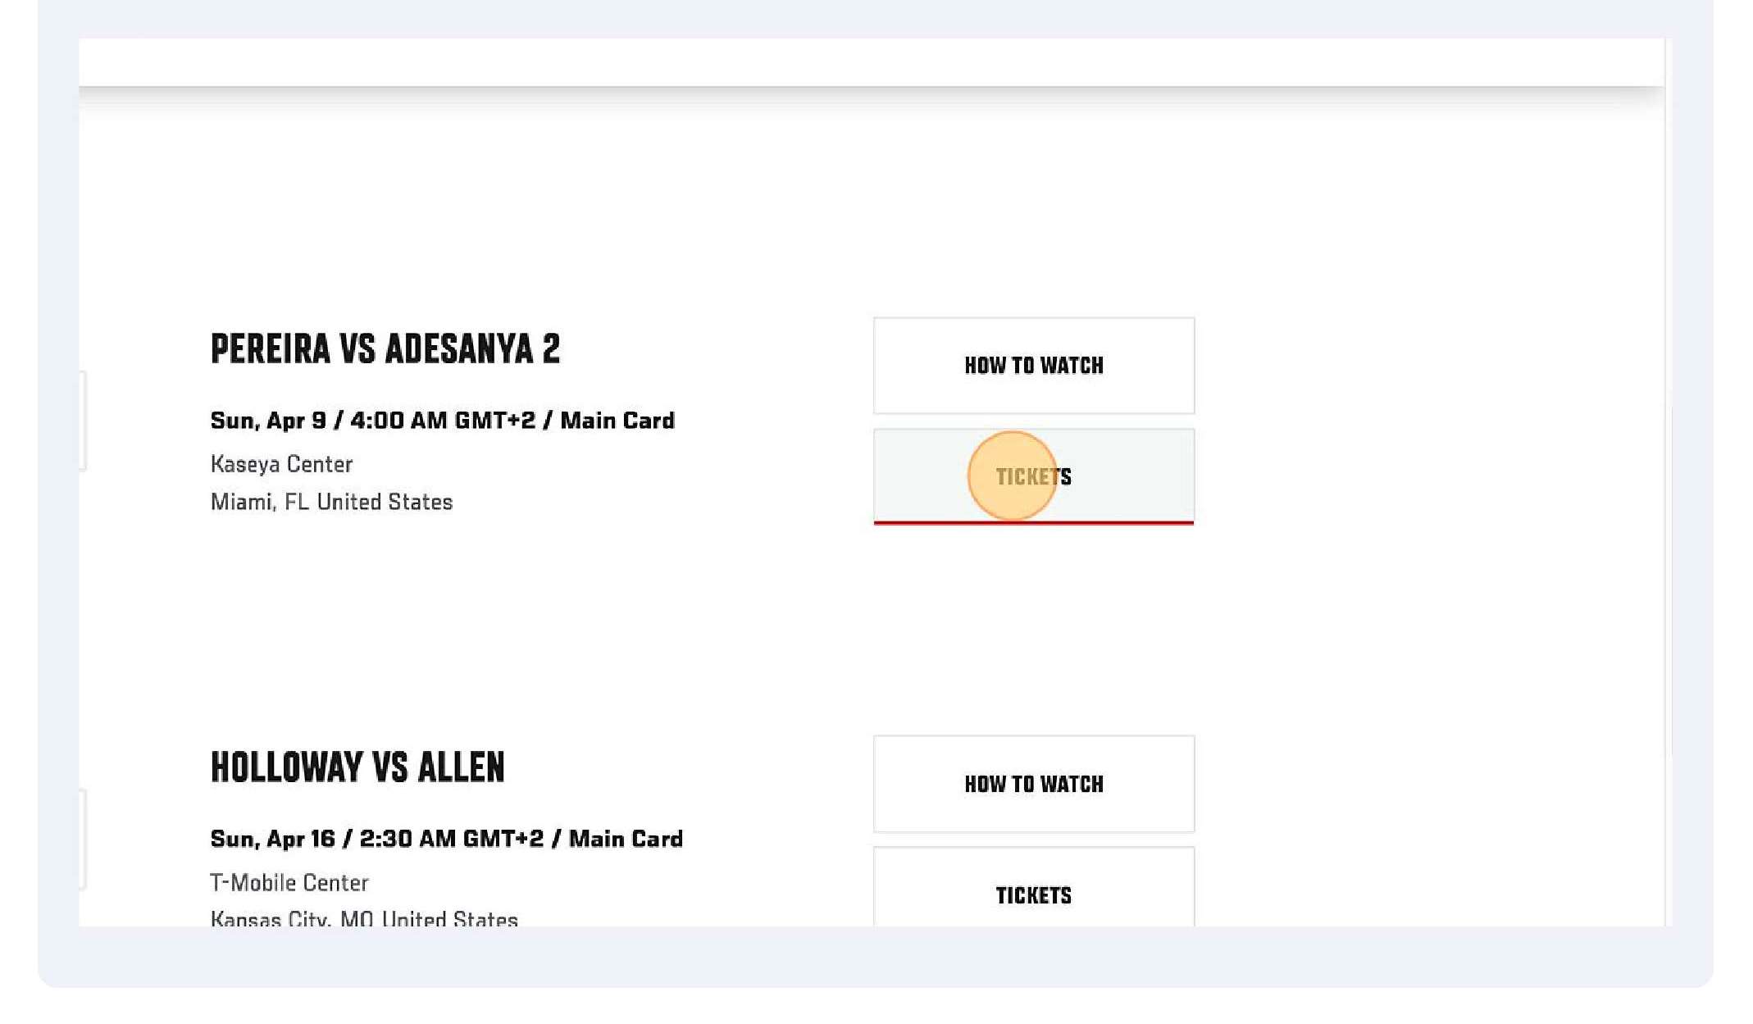Click TICKETS for Pereira vs Adesanya 2
Viewport: 1753px width, 1024px height.
(1033, 476)
